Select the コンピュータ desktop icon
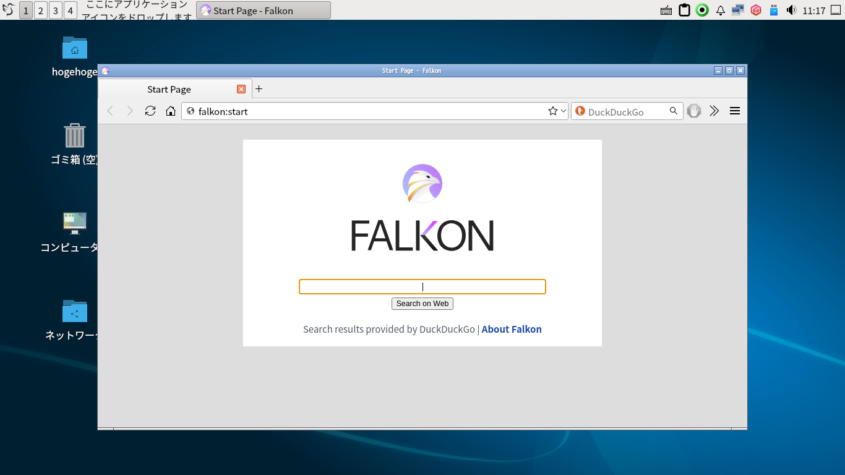845x475 pixels. pos(70,232)
